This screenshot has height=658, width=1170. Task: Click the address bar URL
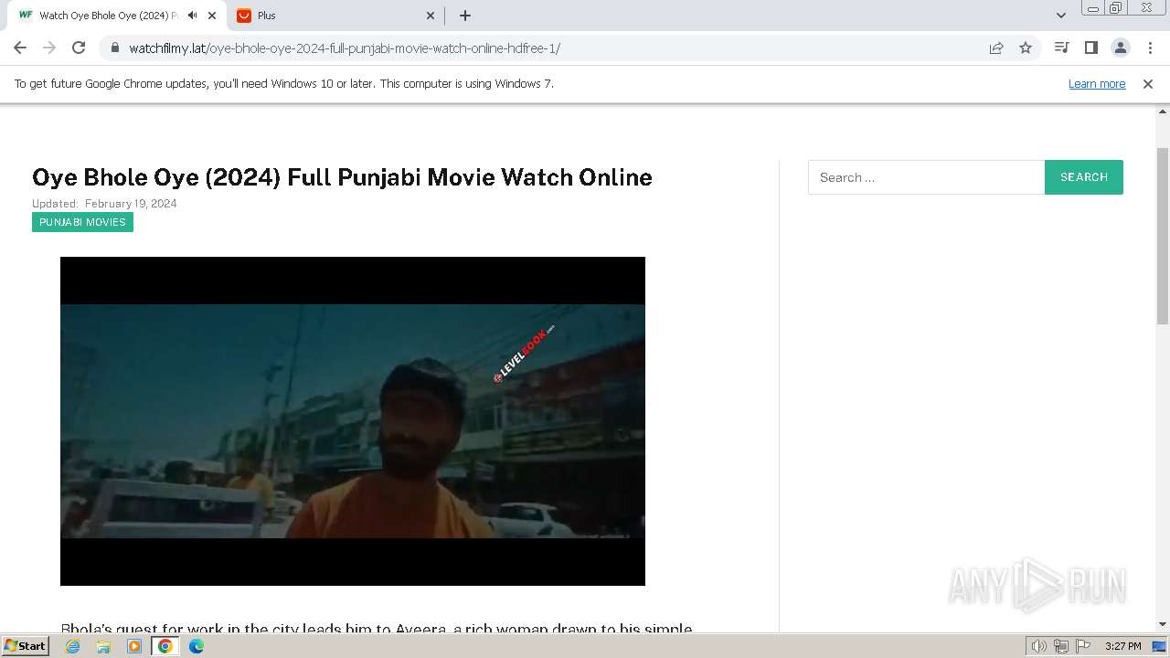pyautogui.click(x=344, y=48)
